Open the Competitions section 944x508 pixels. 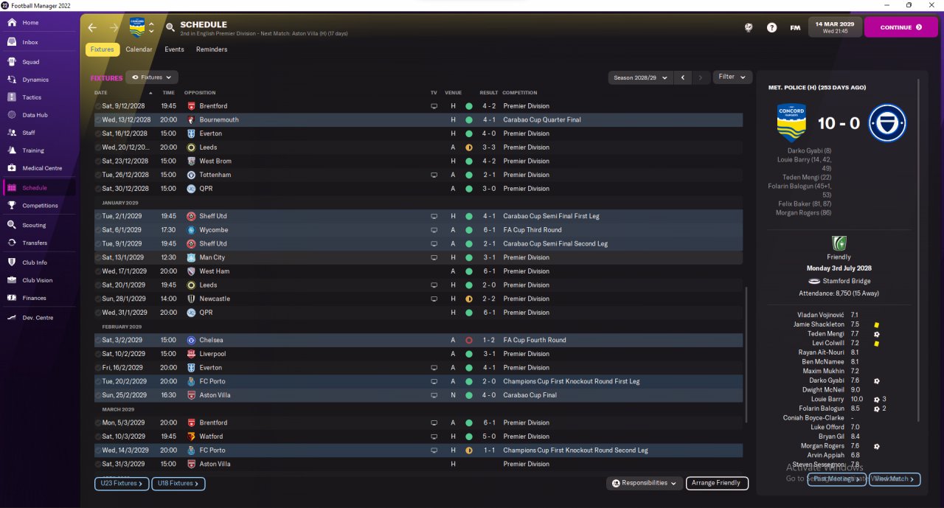[40, 206]
